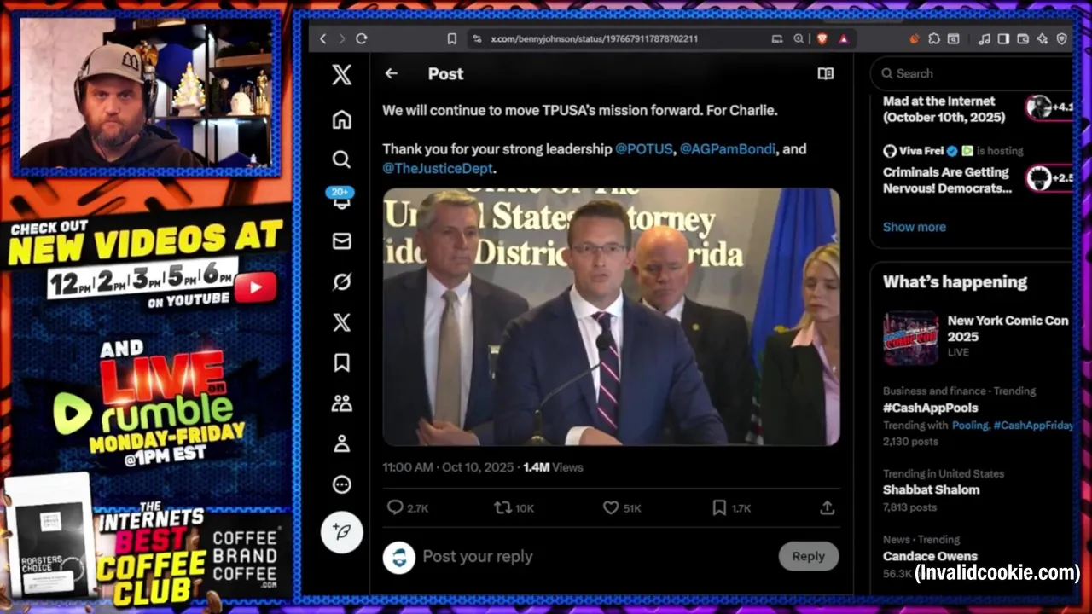Open Explore search icon in sidebar
The width and height of the screenshot is (1092, 614).
click(x=342, y=159)
